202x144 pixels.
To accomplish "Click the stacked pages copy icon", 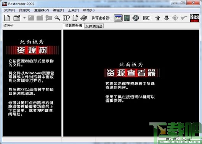I will (x=75, y=18).
